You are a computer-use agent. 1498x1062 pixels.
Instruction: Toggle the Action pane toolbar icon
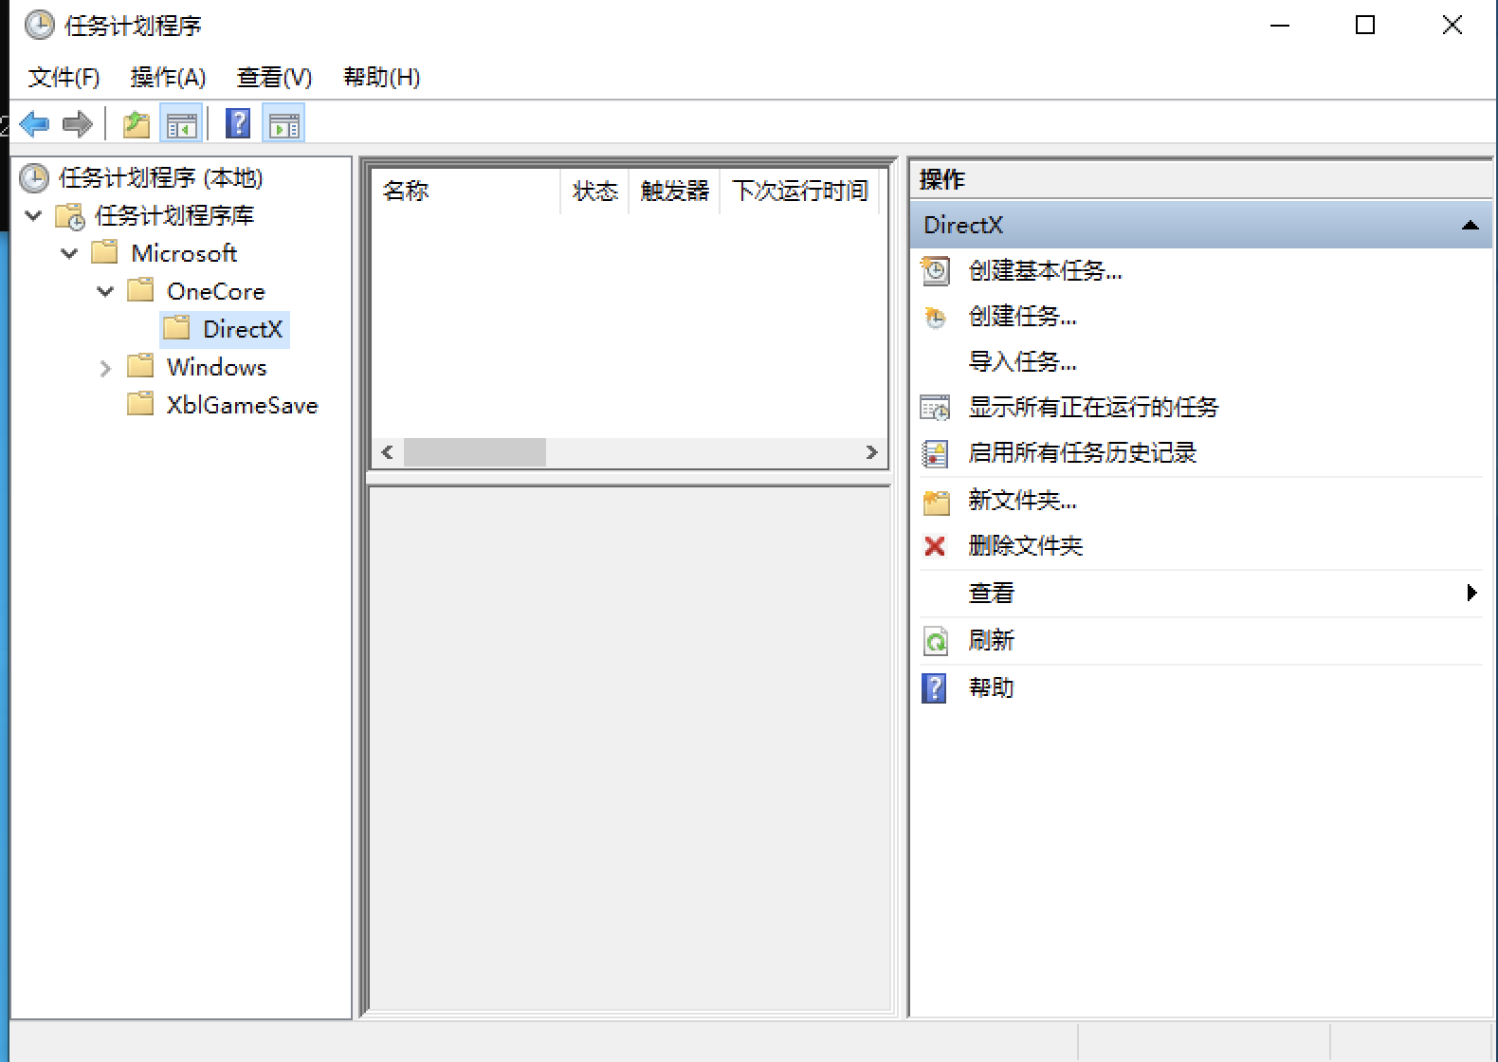[x=283, y=124]
